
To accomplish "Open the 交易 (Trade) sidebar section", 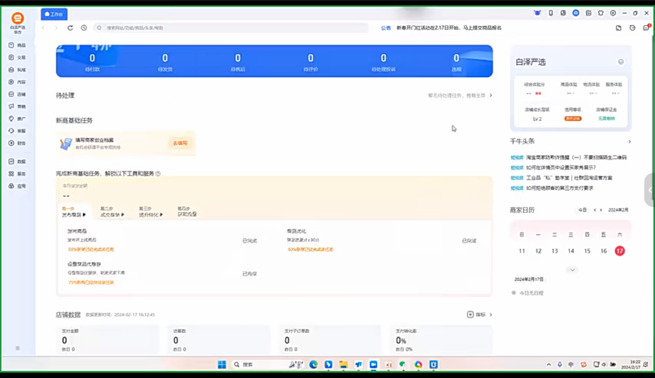I will [x=17, y=58].
